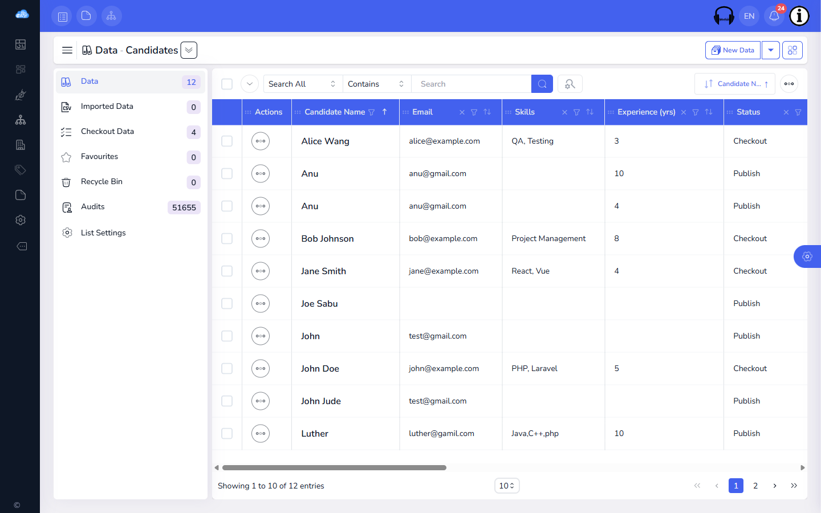Tick the select-all checkbox above table
Image resolution: width=821 pixels, height=513 pixels.
point(227,84)
